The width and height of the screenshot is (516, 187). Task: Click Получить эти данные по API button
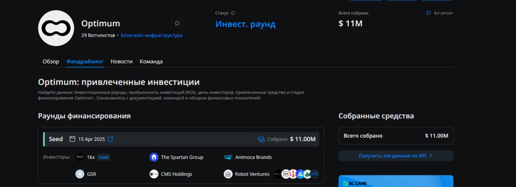point(395,156)
